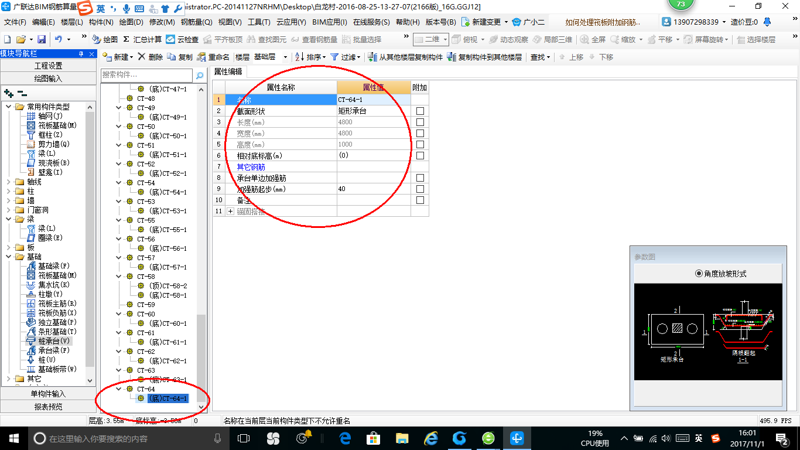Select component CT-60 in the list
The height and width of the screenshot is (450, 800).
[x=146, y=314]
